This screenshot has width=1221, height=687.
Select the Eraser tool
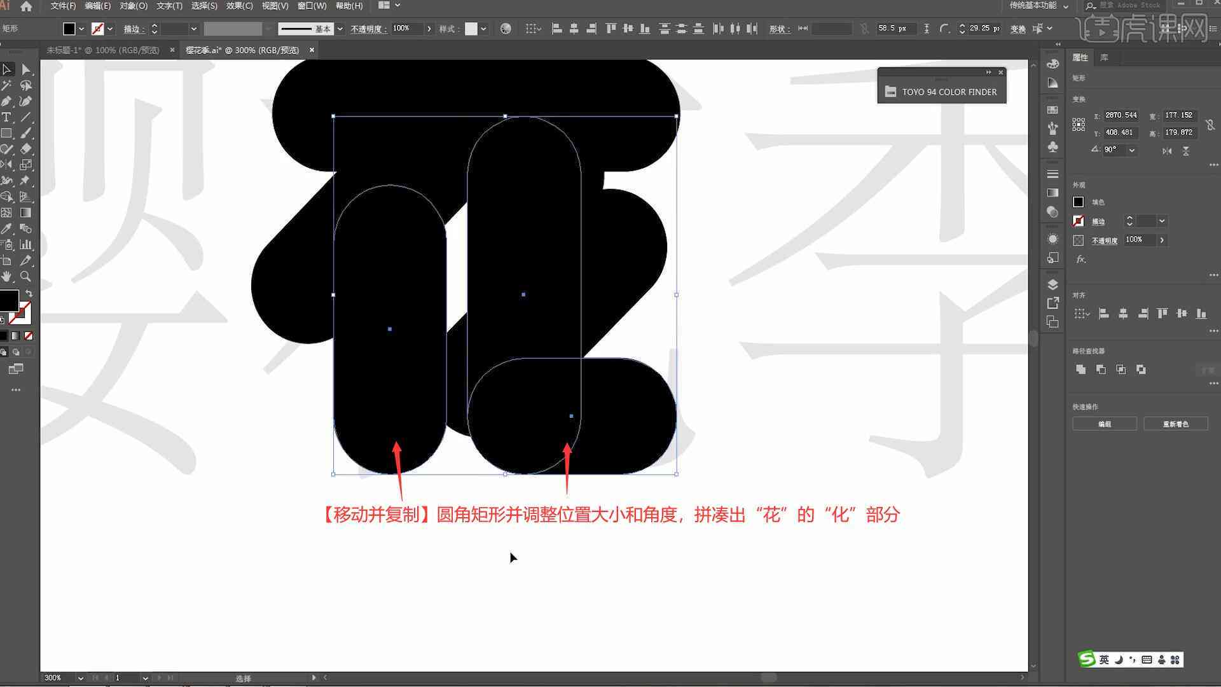point(25,149)
